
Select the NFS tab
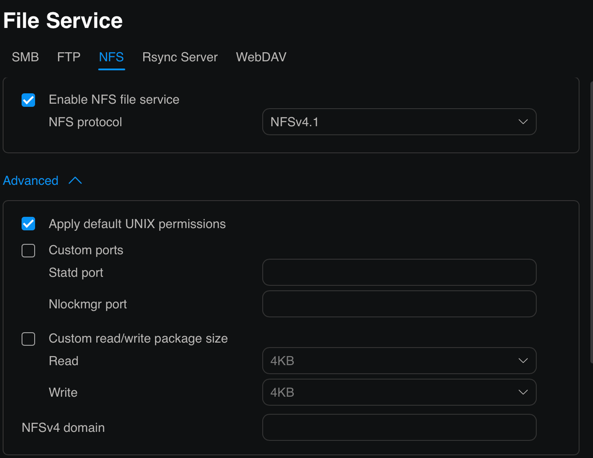pyautogui.click(x=111, y=57)
